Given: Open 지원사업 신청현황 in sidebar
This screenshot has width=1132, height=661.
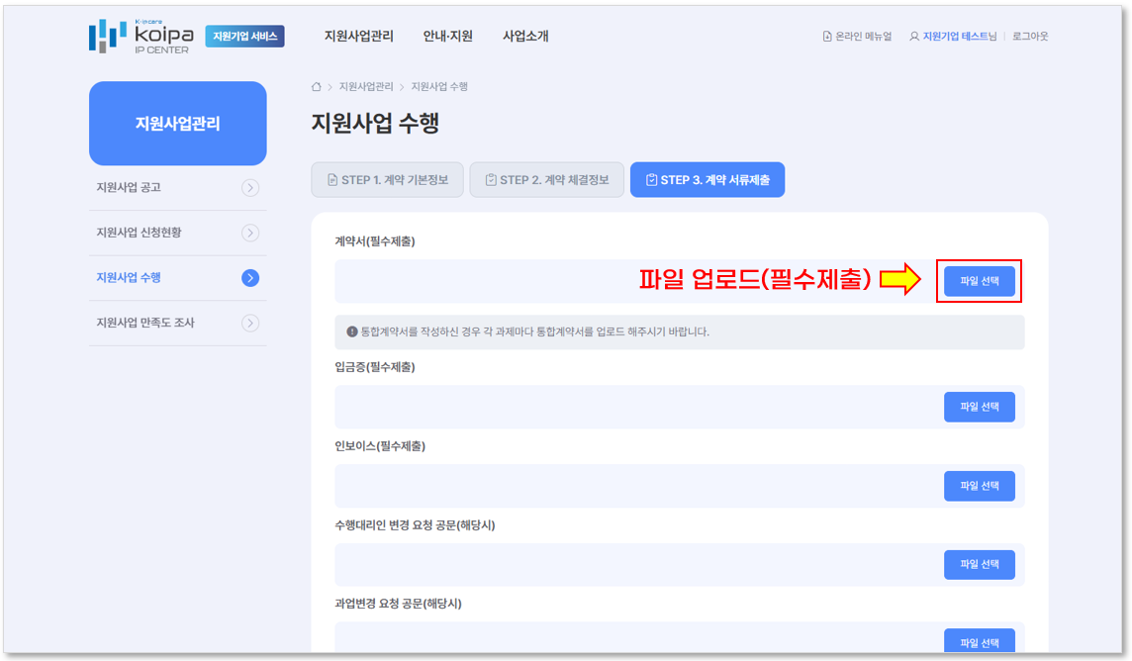Looking at the screenshot, I should pyautogui.click(x=139, y=233).
